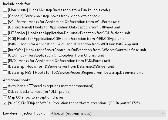Check the Console switch message boxes option
The height and width of the screenshot is (120, 168).
5,16
